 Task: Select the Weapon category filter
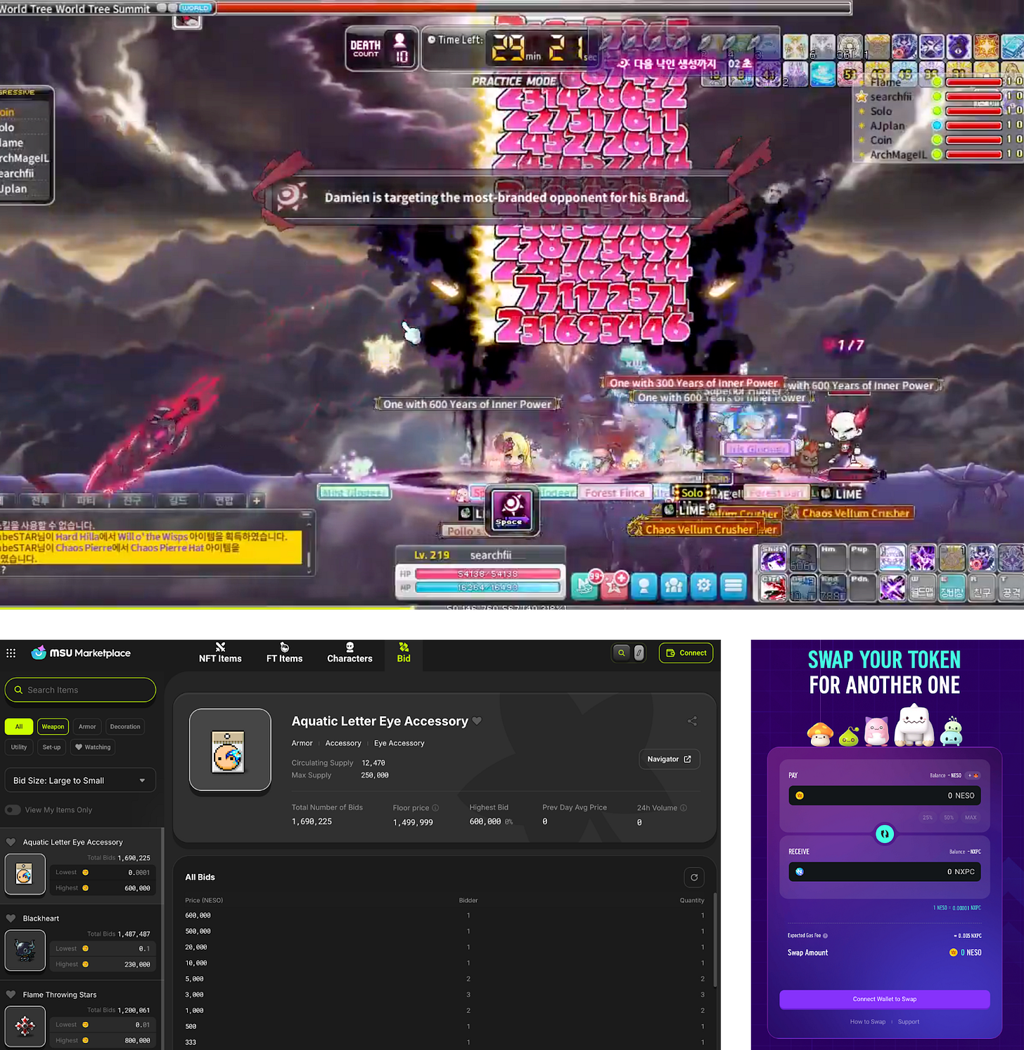click(53, 727)
